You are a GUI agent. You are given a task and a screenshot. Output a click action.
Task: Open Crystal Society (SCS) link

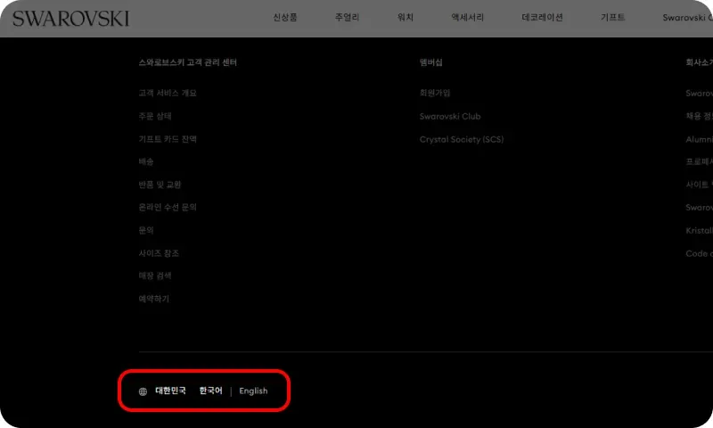point(462,140)
